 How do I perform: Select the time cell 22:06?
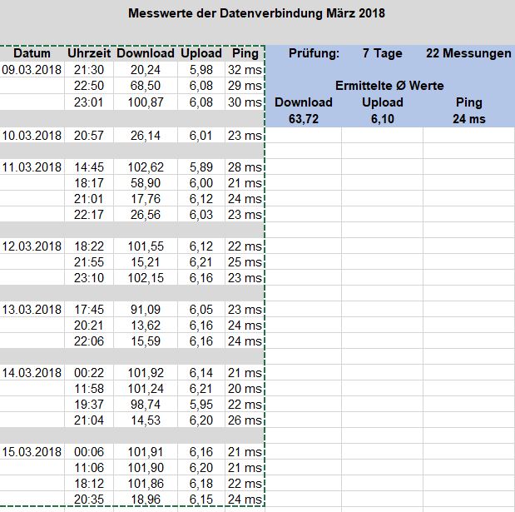(89, 341)
